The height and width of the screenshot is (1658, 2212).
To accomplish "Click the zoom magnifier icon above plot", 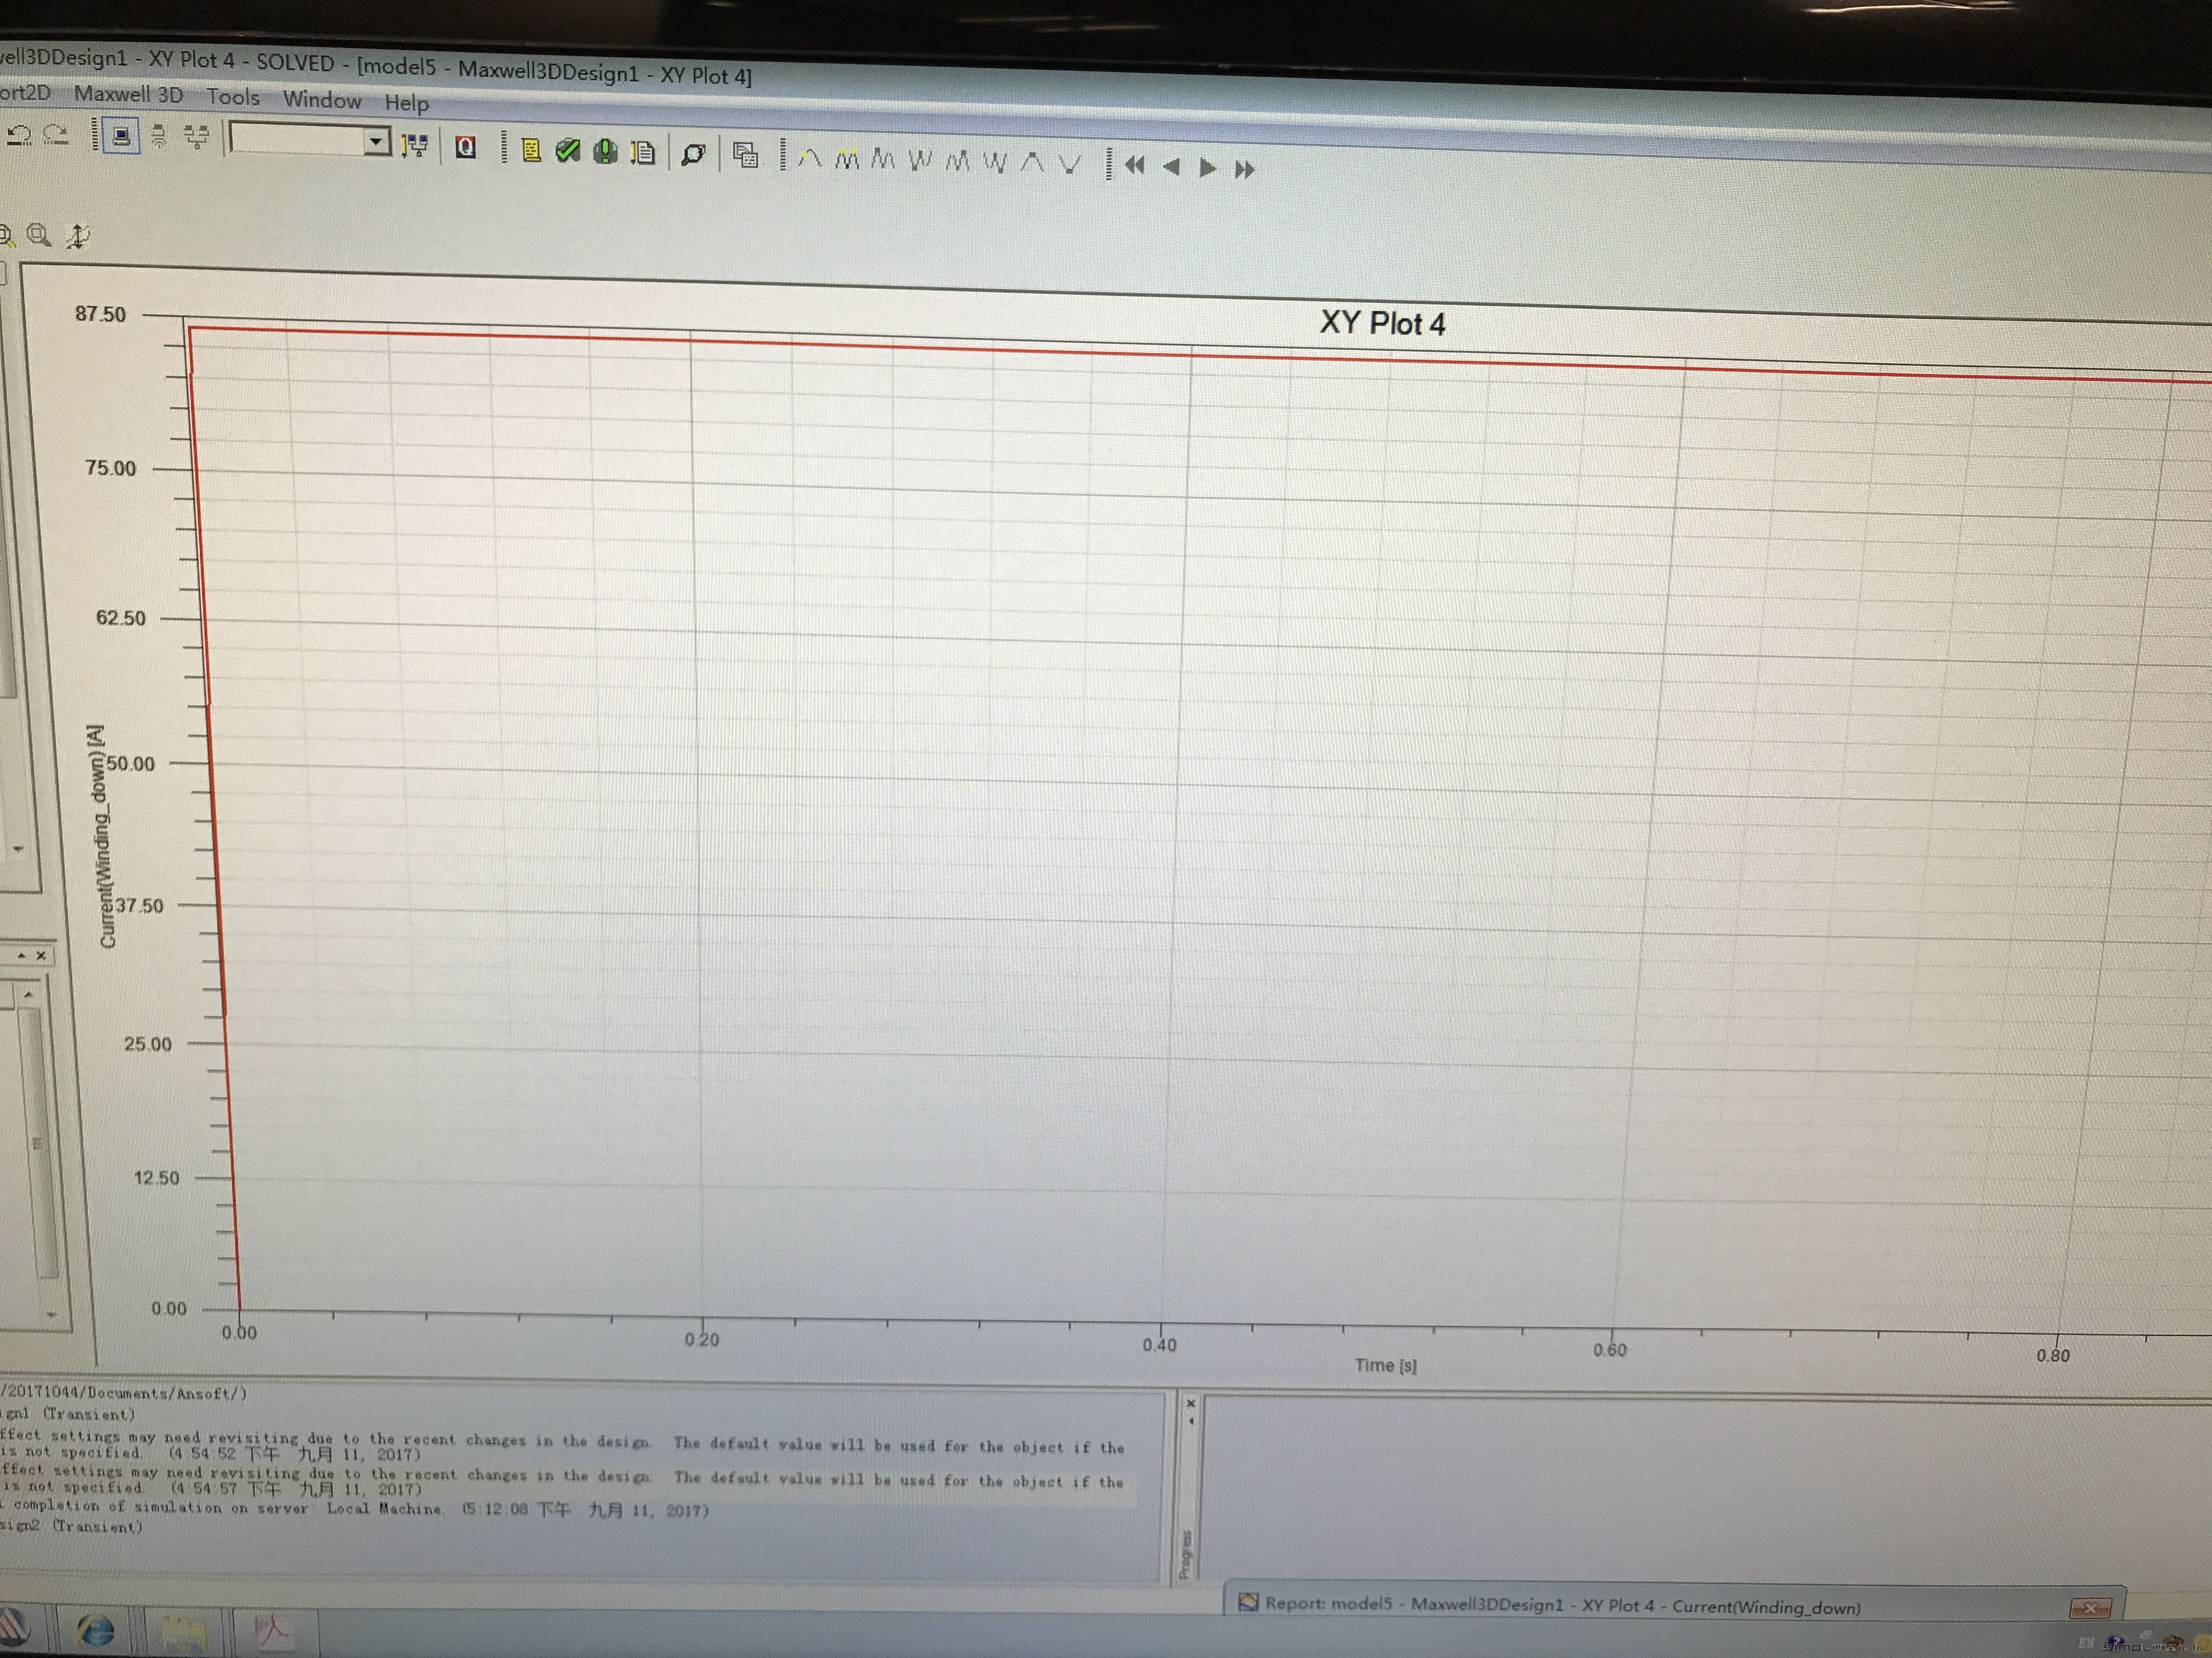I will 39,235.
